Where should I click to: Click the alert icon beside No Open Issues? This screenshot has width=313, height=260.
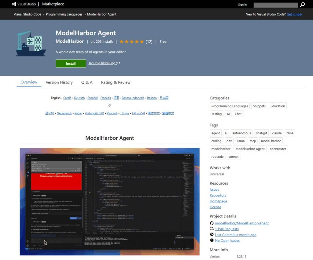(212, 240)
